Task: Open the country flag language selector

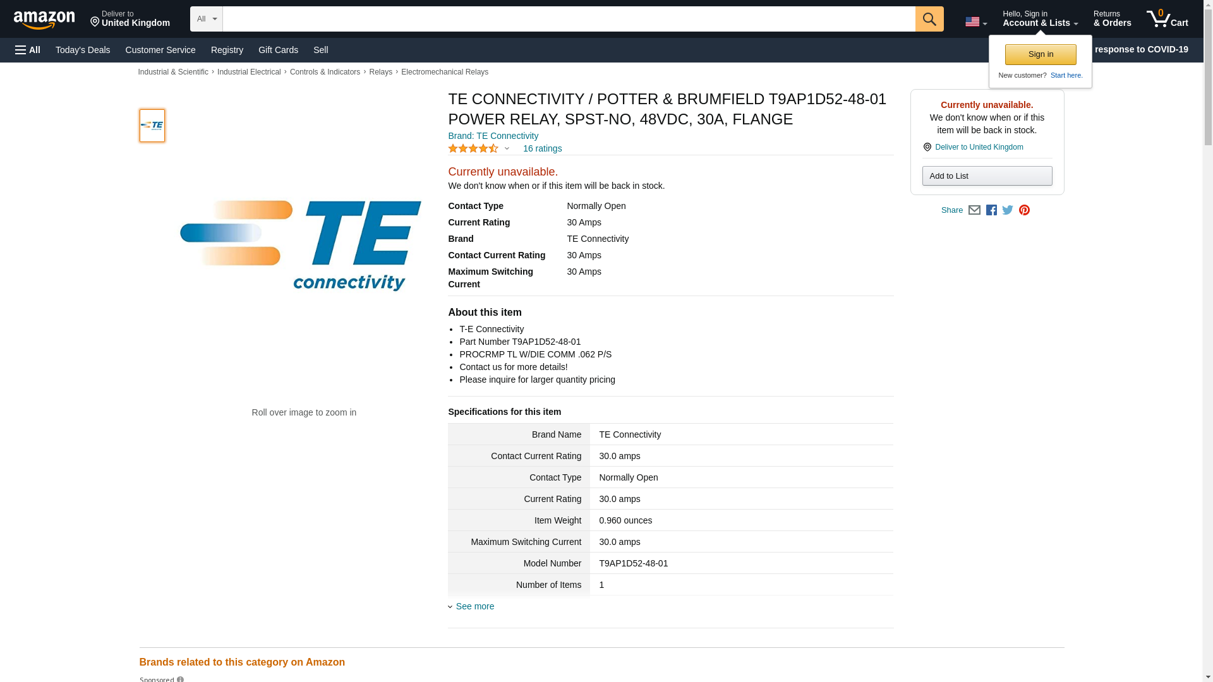Action: click(x=975, y=21)
